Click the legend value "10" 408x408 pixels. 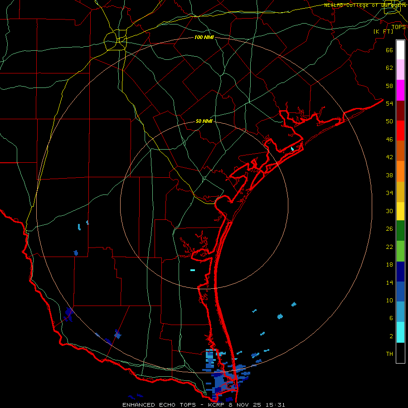(x=389, y=301)
